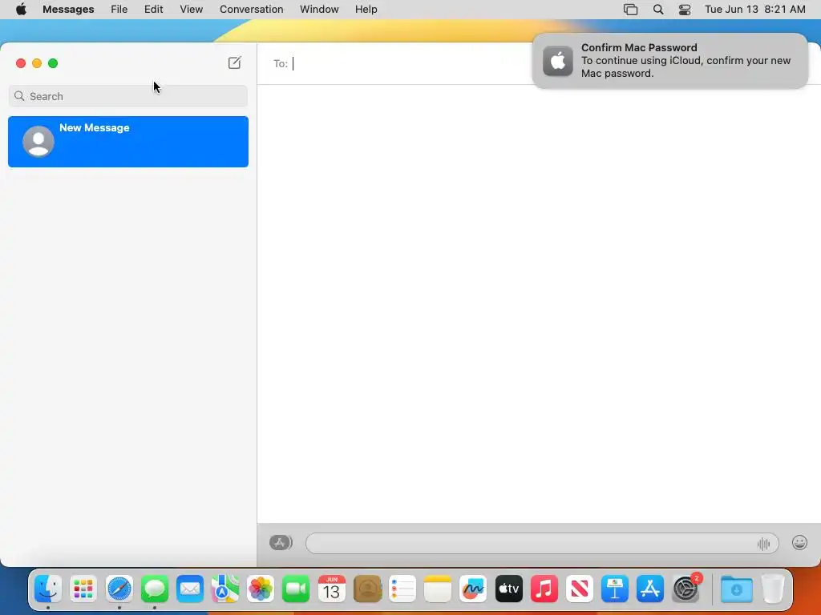Open Launchpad from the Dock

[x=83, y=589]
